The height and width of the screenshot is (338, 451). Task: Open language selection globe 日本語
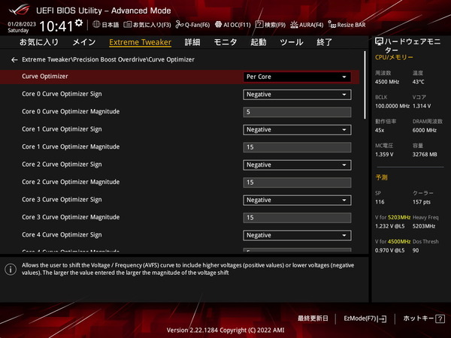pyautogui.click(x=105, y=25)
